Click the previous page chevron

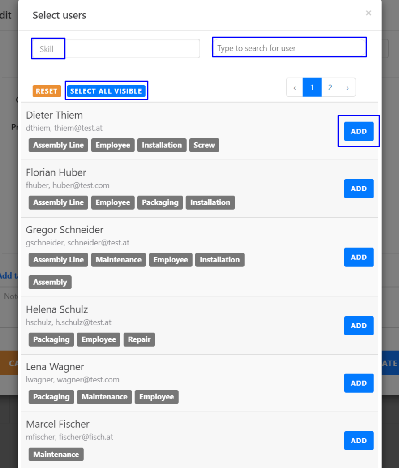click(294, 87)
